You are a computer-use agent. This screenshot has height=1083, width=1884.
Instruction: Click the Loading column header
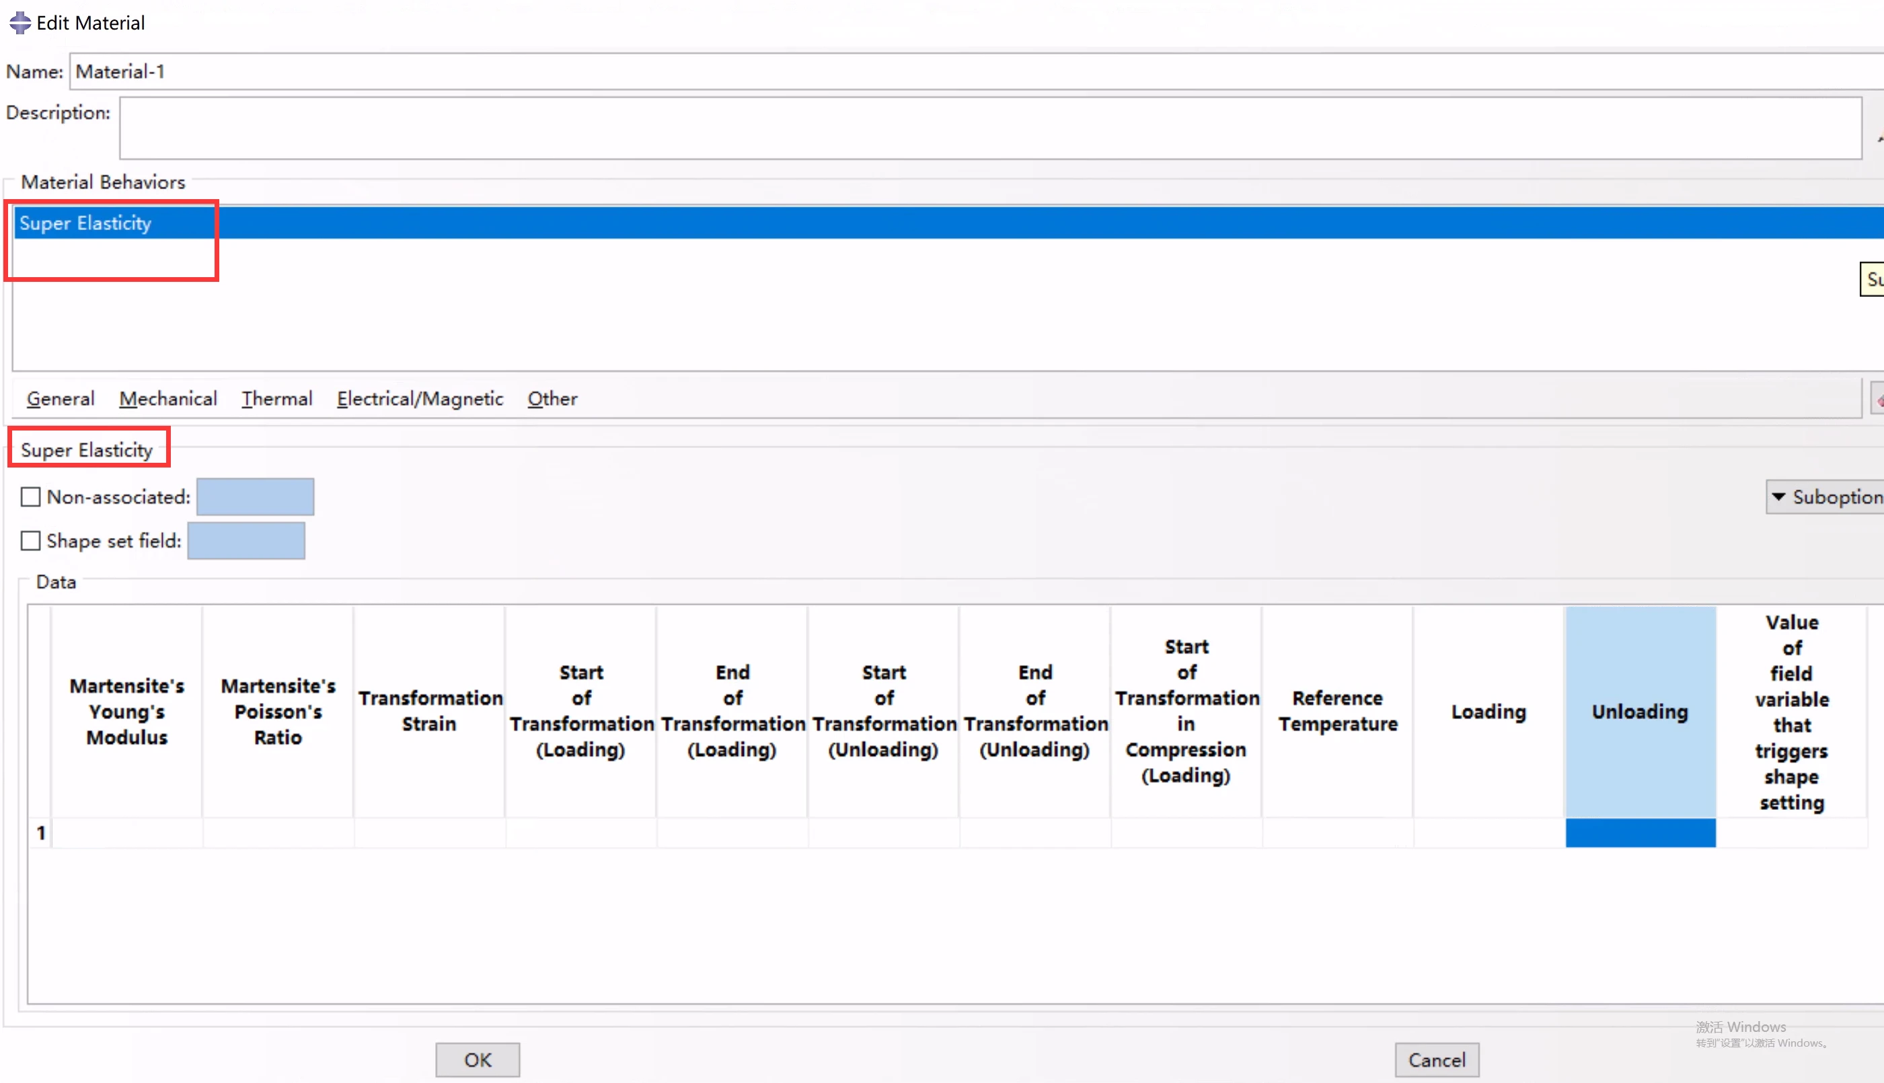point(1489,712)
